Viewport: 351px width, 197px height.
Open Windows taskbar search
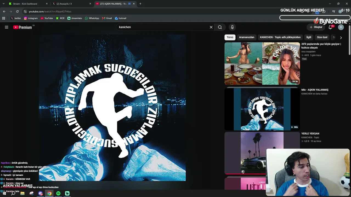13,193
